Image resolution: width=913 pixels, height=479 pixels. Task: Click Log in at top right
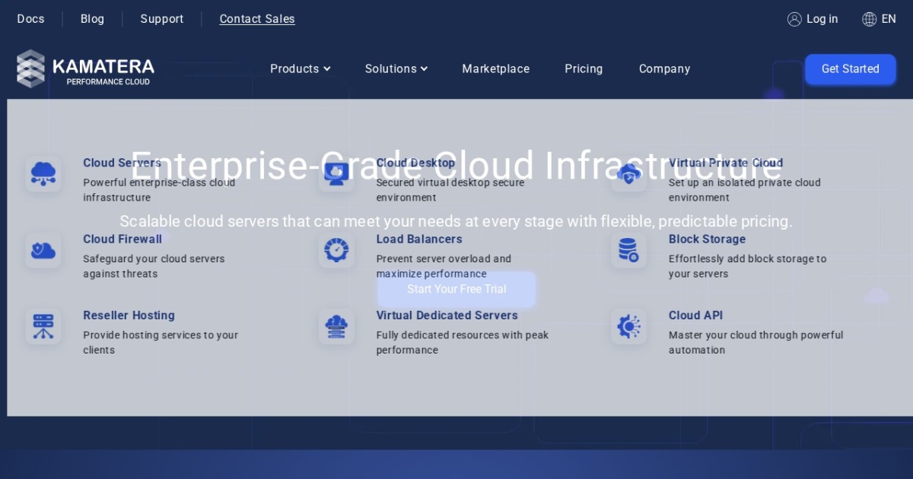click(813, 19)
